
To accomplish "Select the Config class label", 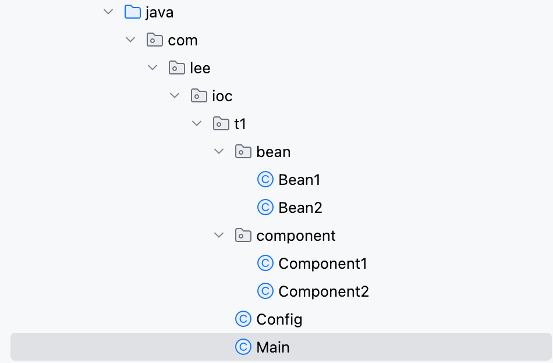I will click(279, 319).
